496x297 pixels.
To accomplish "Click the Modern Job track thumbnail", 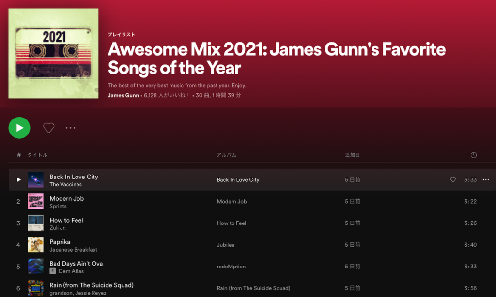I will 36,201.
